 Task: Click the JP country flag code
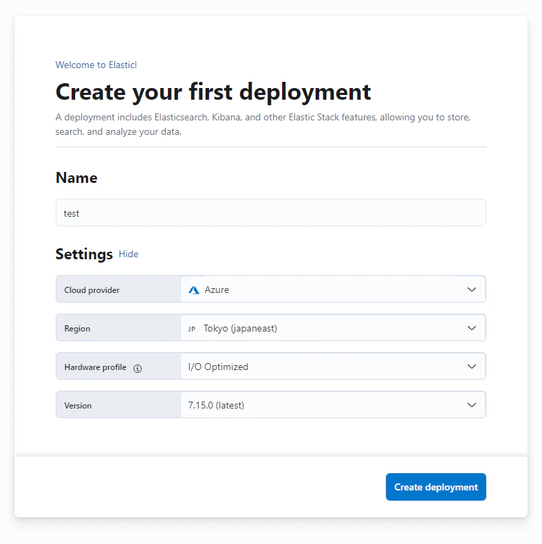coord(192,329)
